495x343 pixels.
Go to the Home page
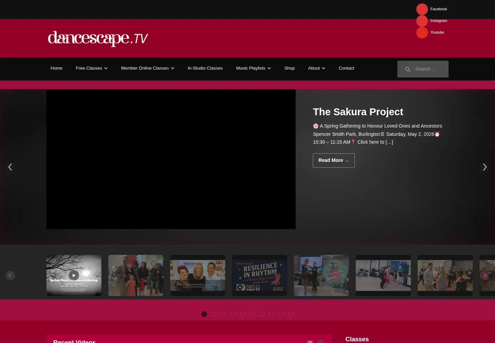(x=56, y=68)
